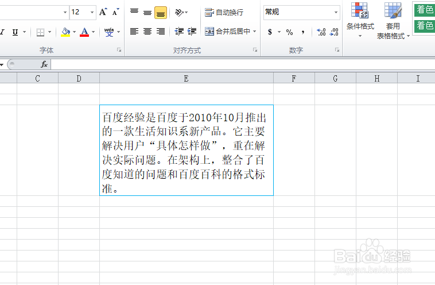Show phonetic guide wén icon

109,32
